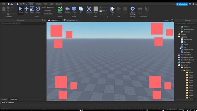Open the Terrain Editor
The width and height of the screenshot is (197, 111).
[x=60, y=10]
